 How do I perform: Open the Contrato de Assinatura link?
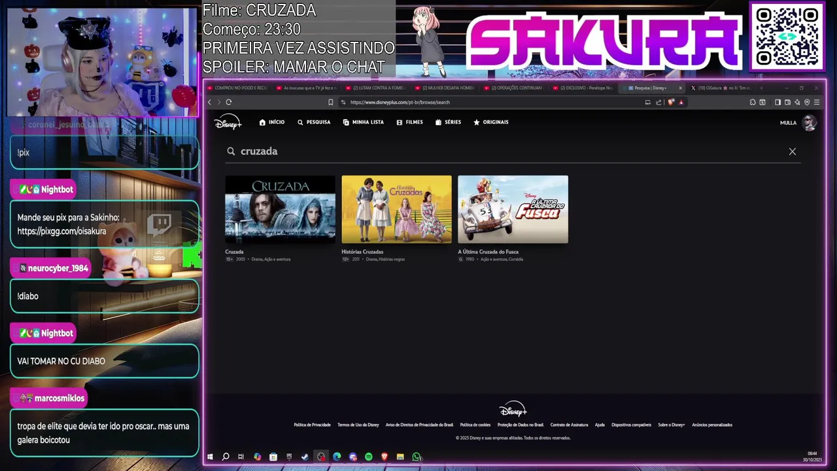[569, 425]
